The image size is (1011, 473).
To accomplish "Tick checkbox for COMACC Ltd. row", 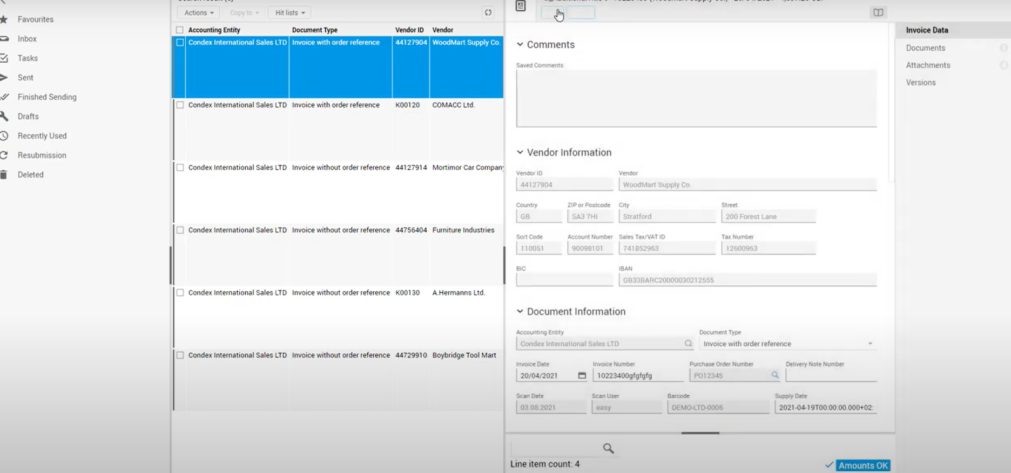I will pos(180,105).
